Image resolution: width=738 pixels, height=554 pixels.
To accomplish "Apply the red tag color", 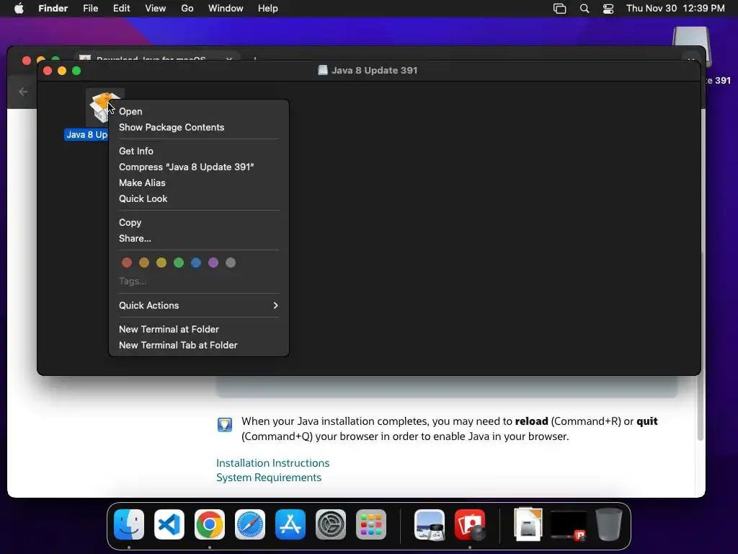I will tap(127, 263).
